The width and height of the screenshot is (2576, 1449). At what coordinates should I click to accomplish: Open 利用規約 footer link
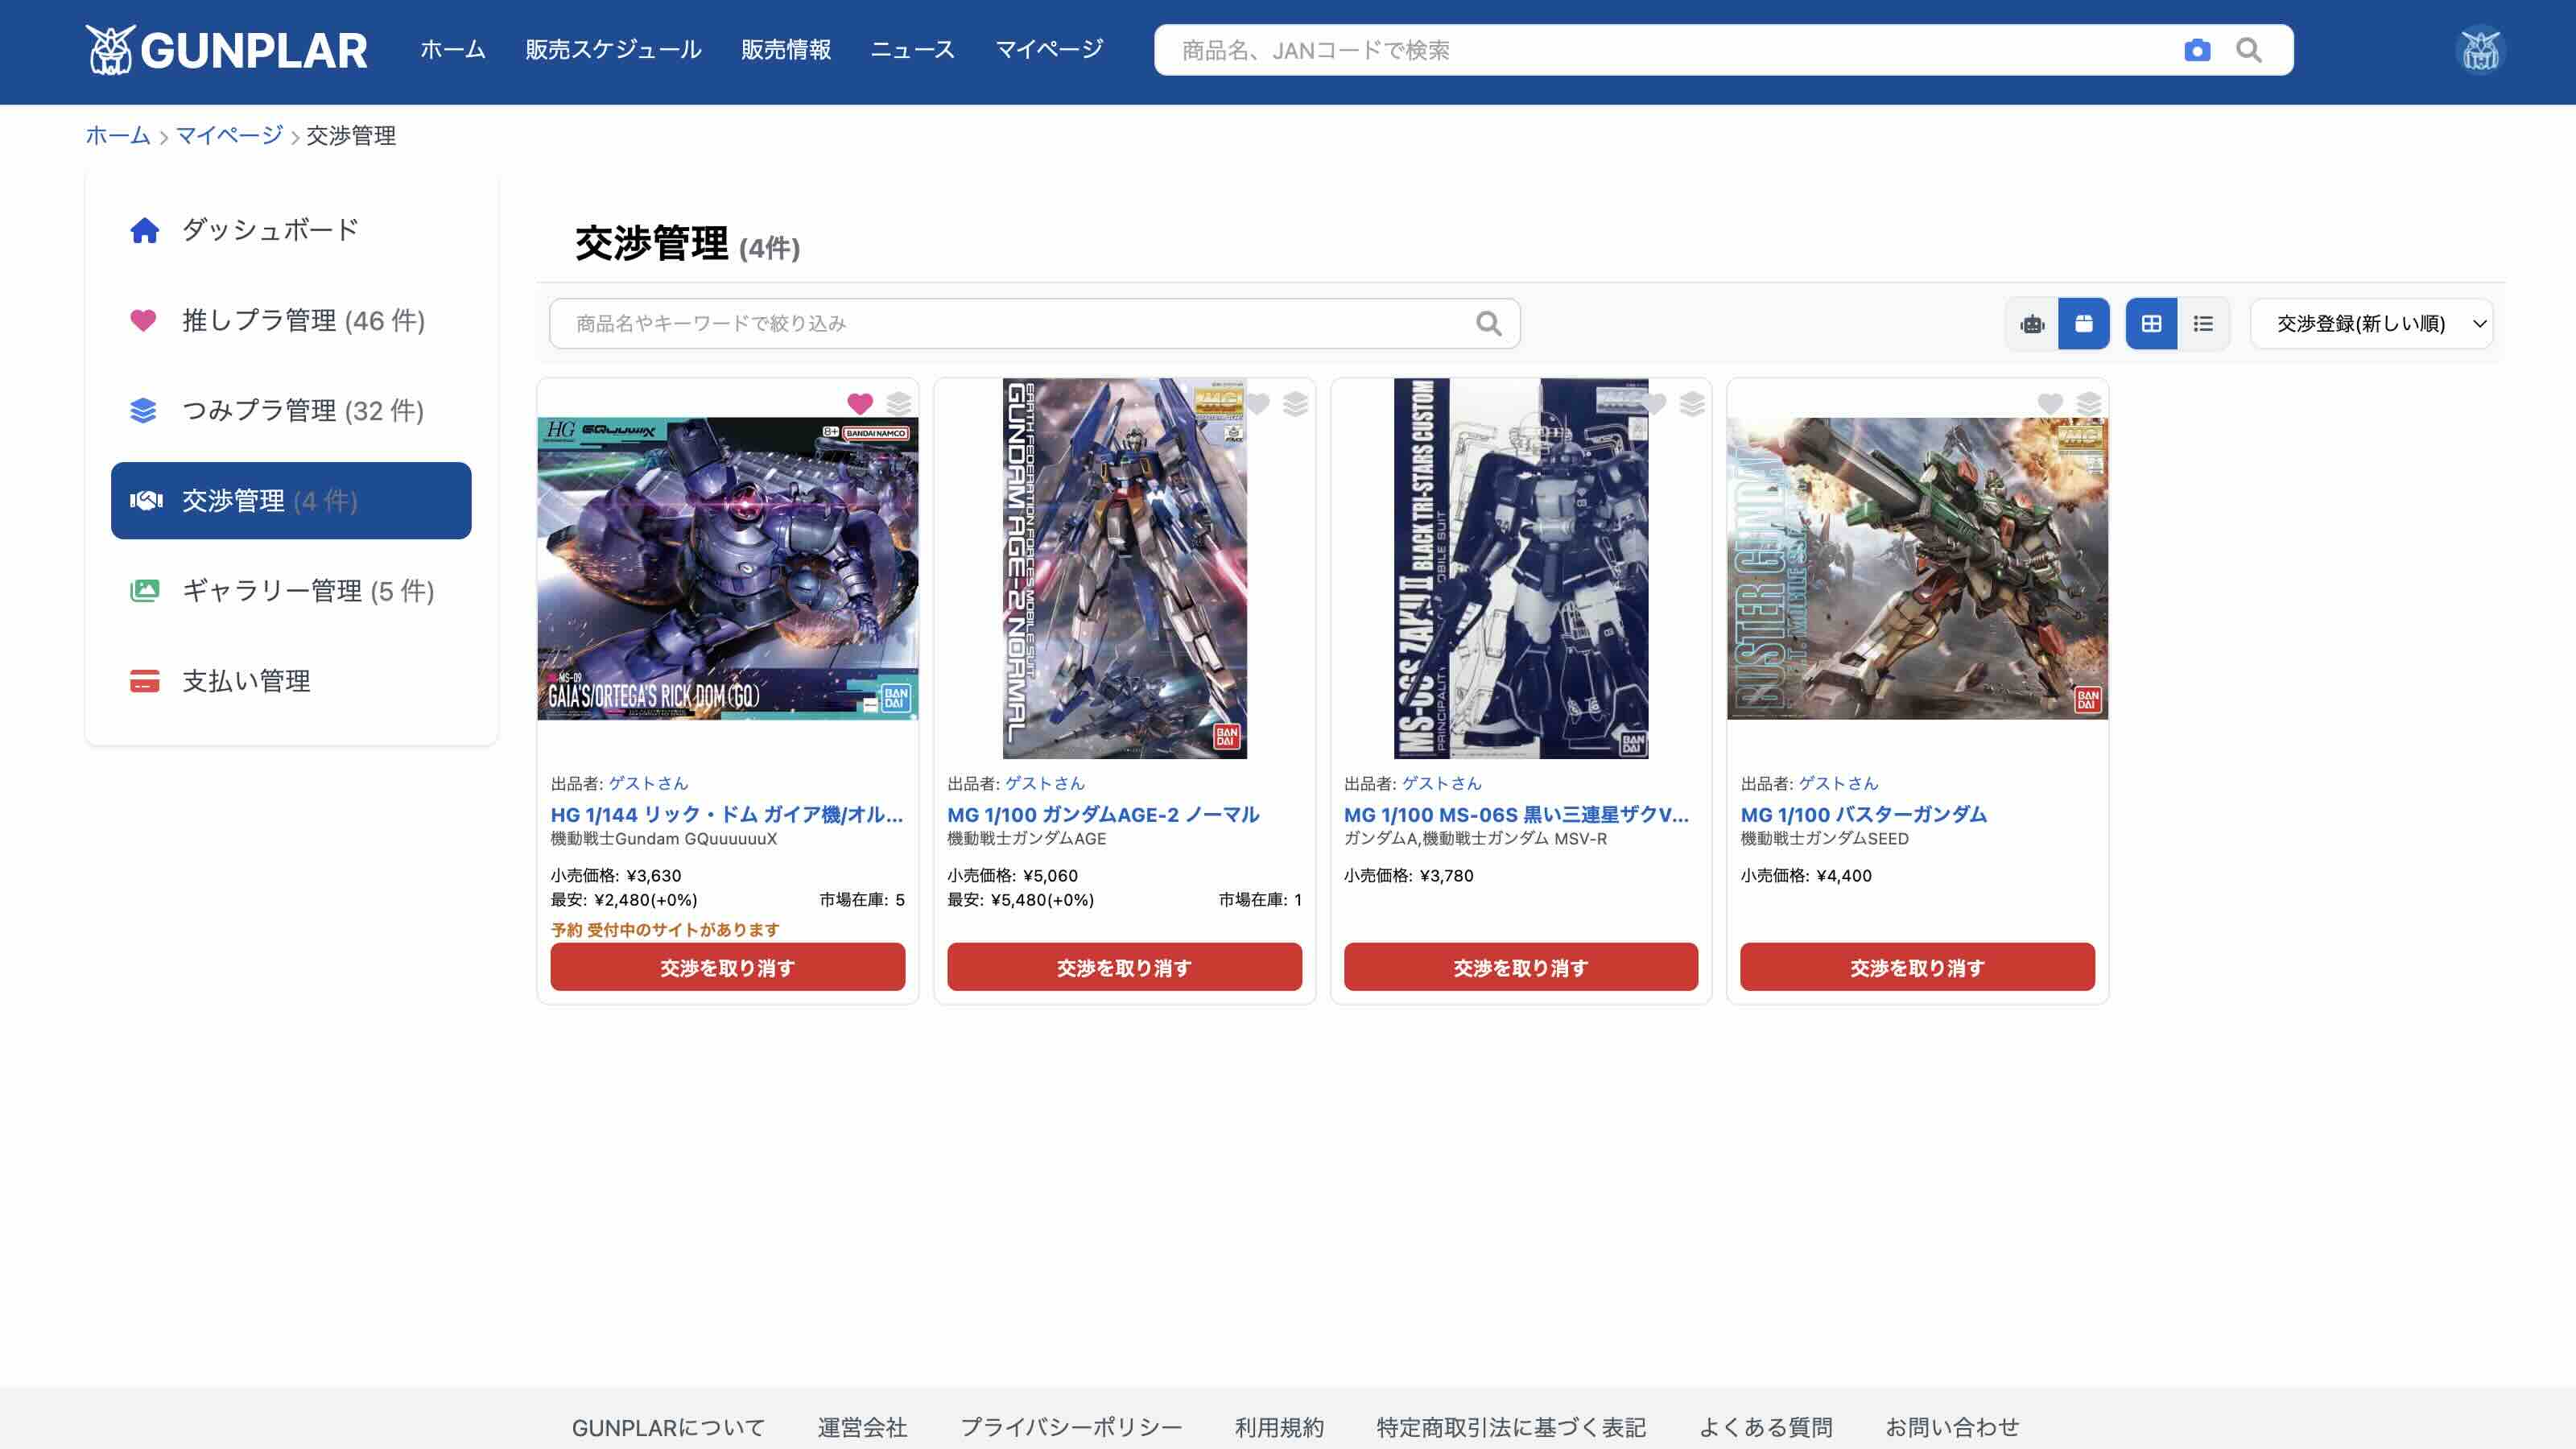[x=1279, y=1427]
